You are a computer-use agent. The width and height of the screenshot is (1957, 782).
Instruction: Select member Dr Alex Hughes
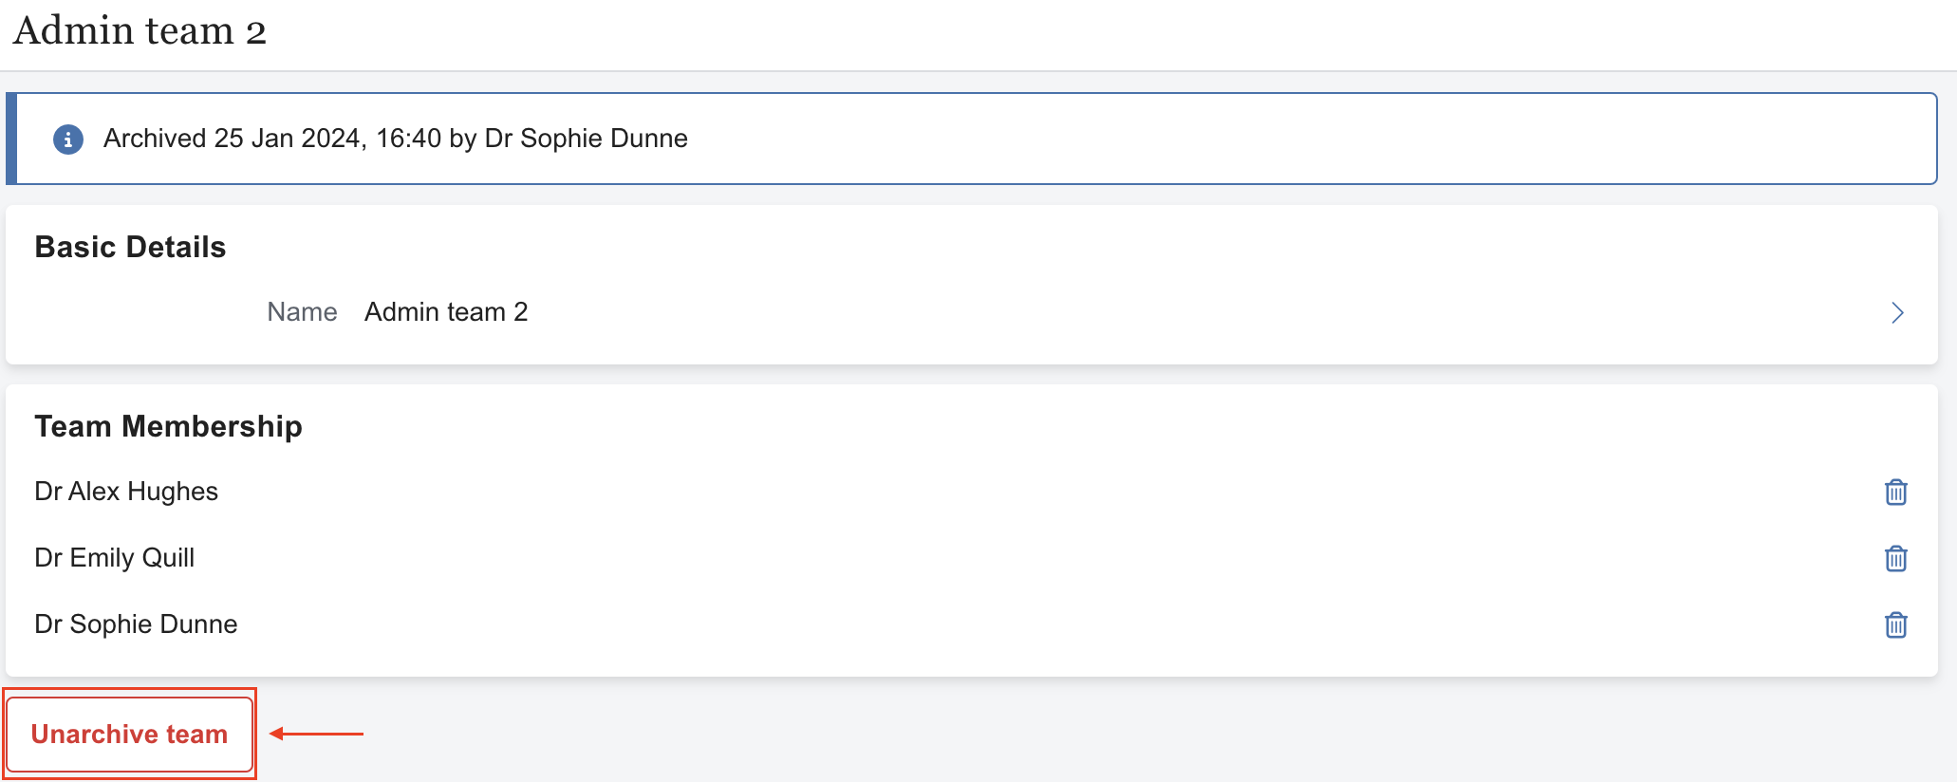[126, 492]
